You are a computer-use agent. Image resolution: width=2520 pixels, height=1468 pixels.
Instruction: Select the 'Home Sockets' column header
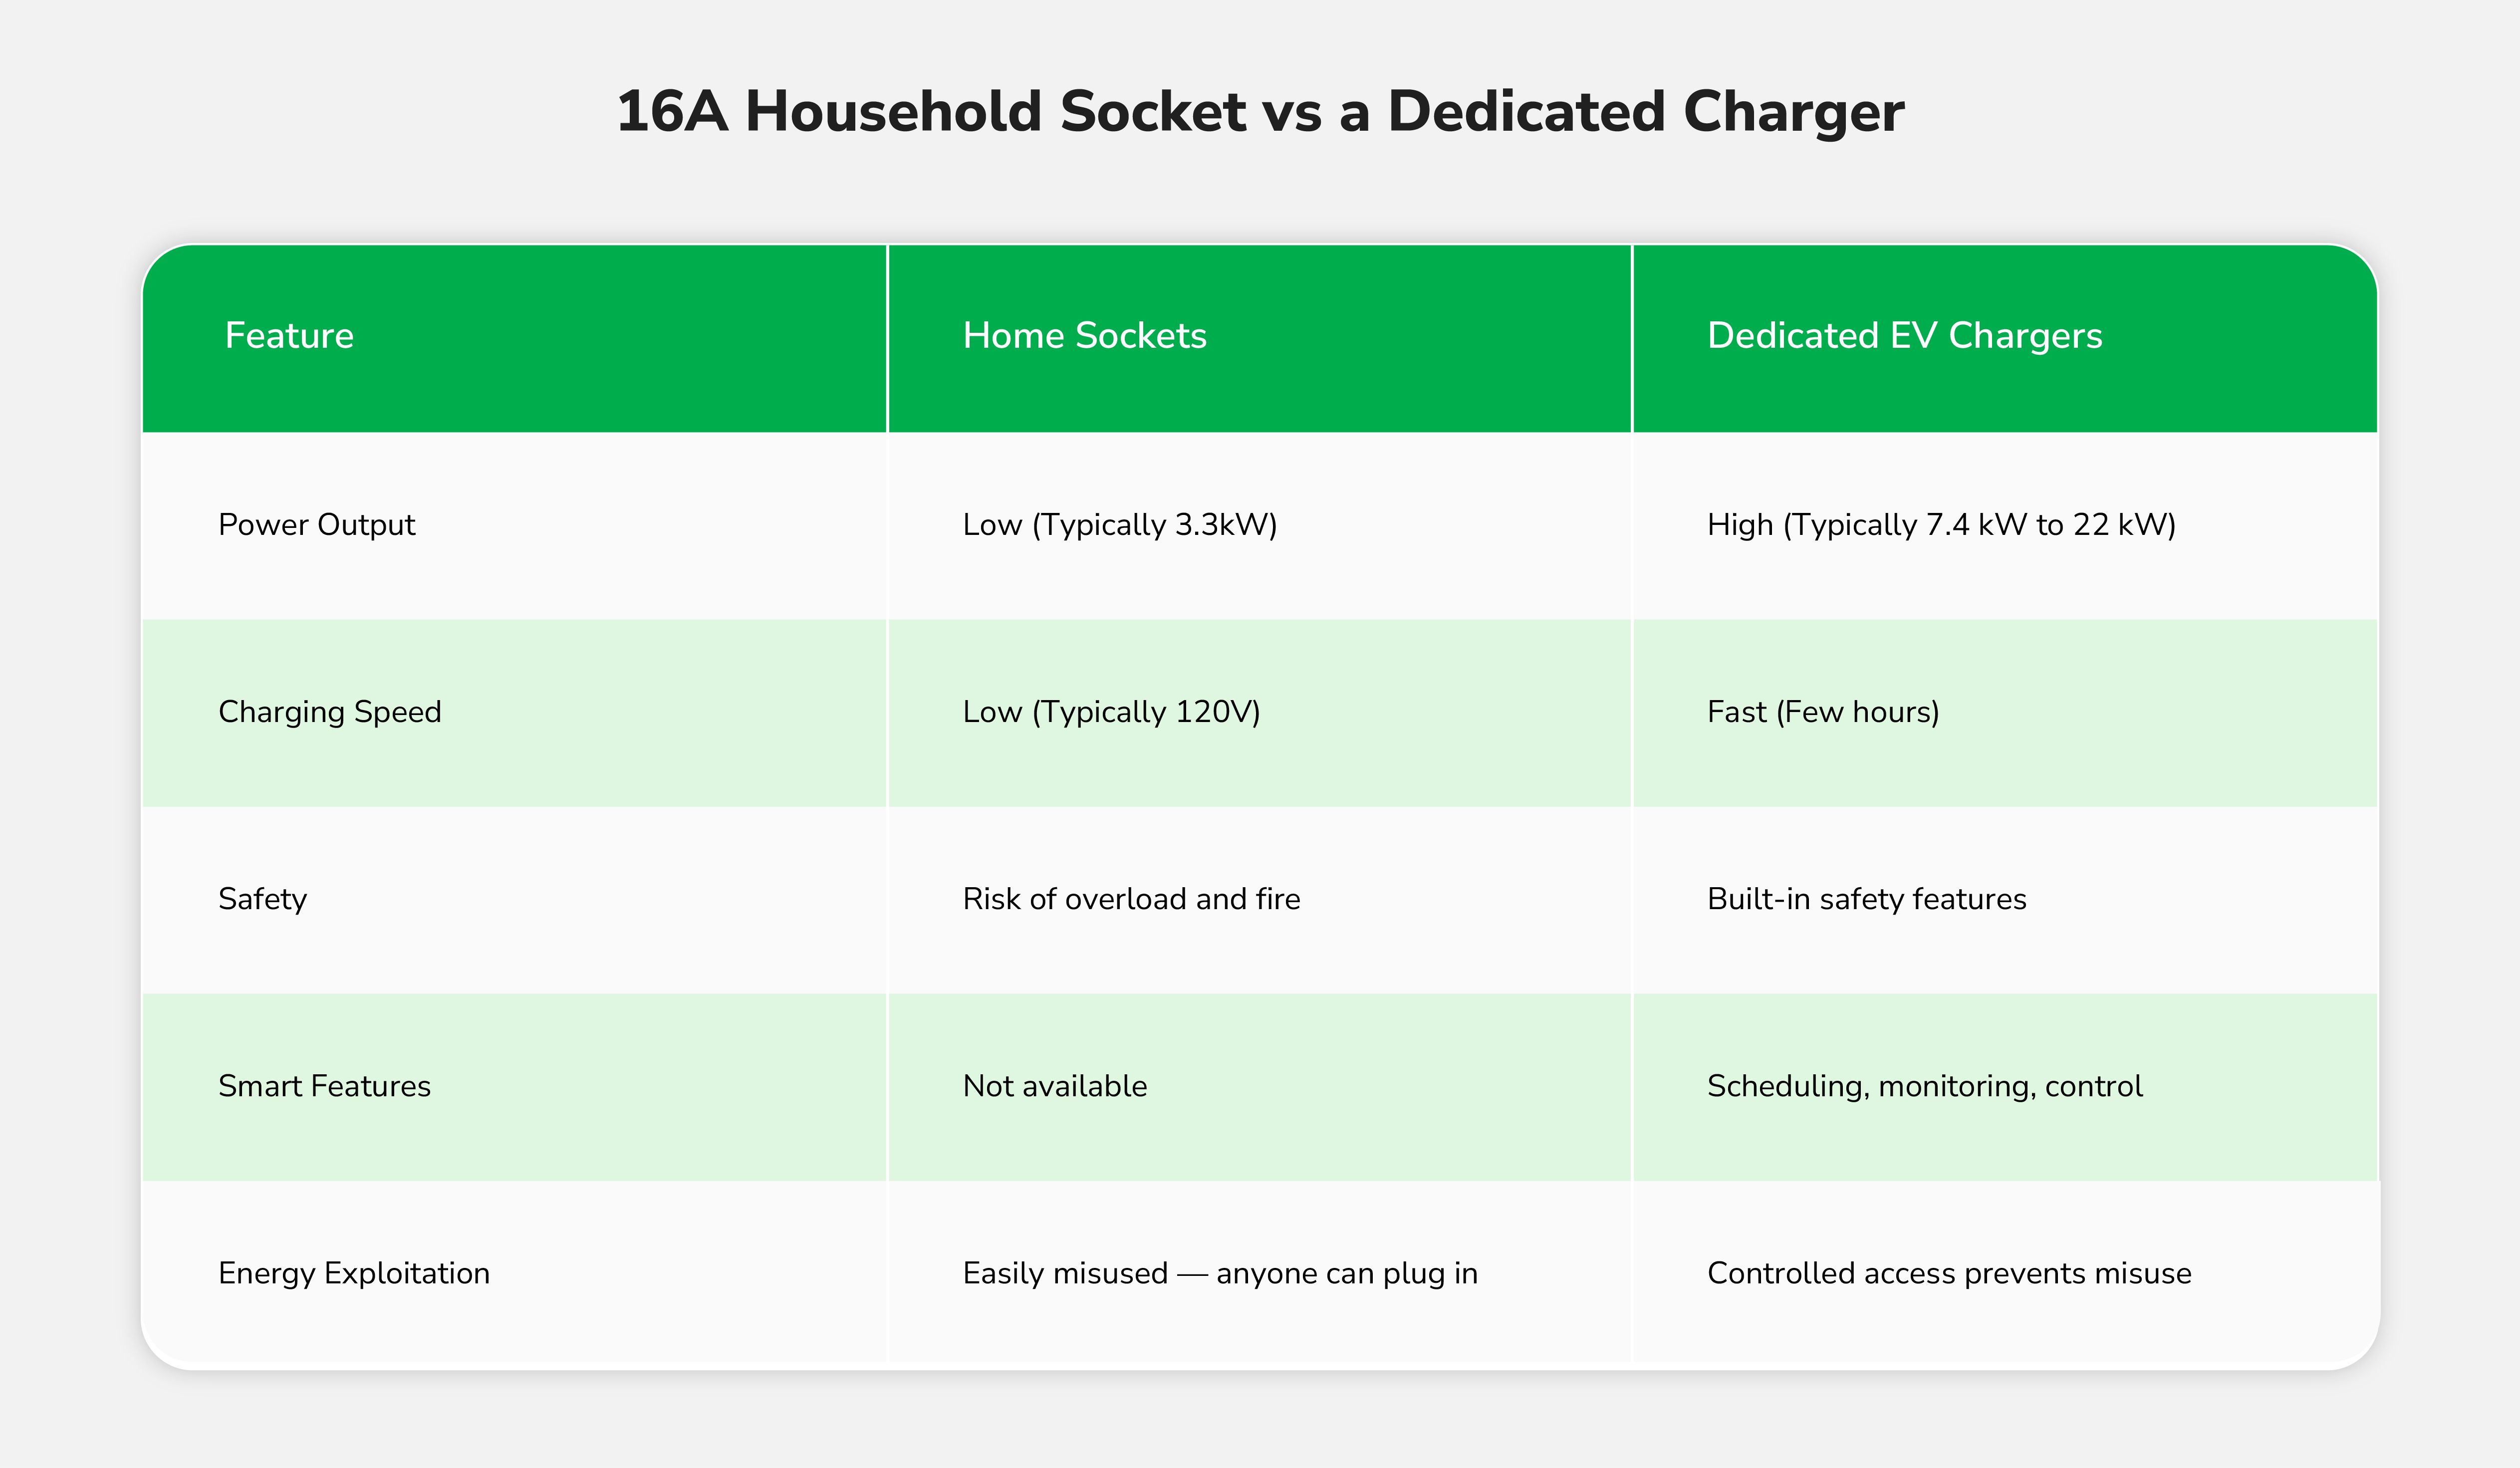[1084, 336]
